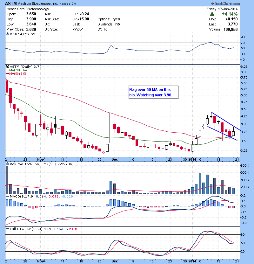254x264 pixels.
Task: Click the '800K' volume axis label
Action: tap(245, 165)
